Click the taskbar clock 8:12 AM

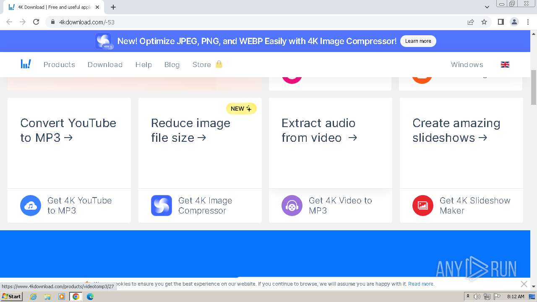click(516, 297)
